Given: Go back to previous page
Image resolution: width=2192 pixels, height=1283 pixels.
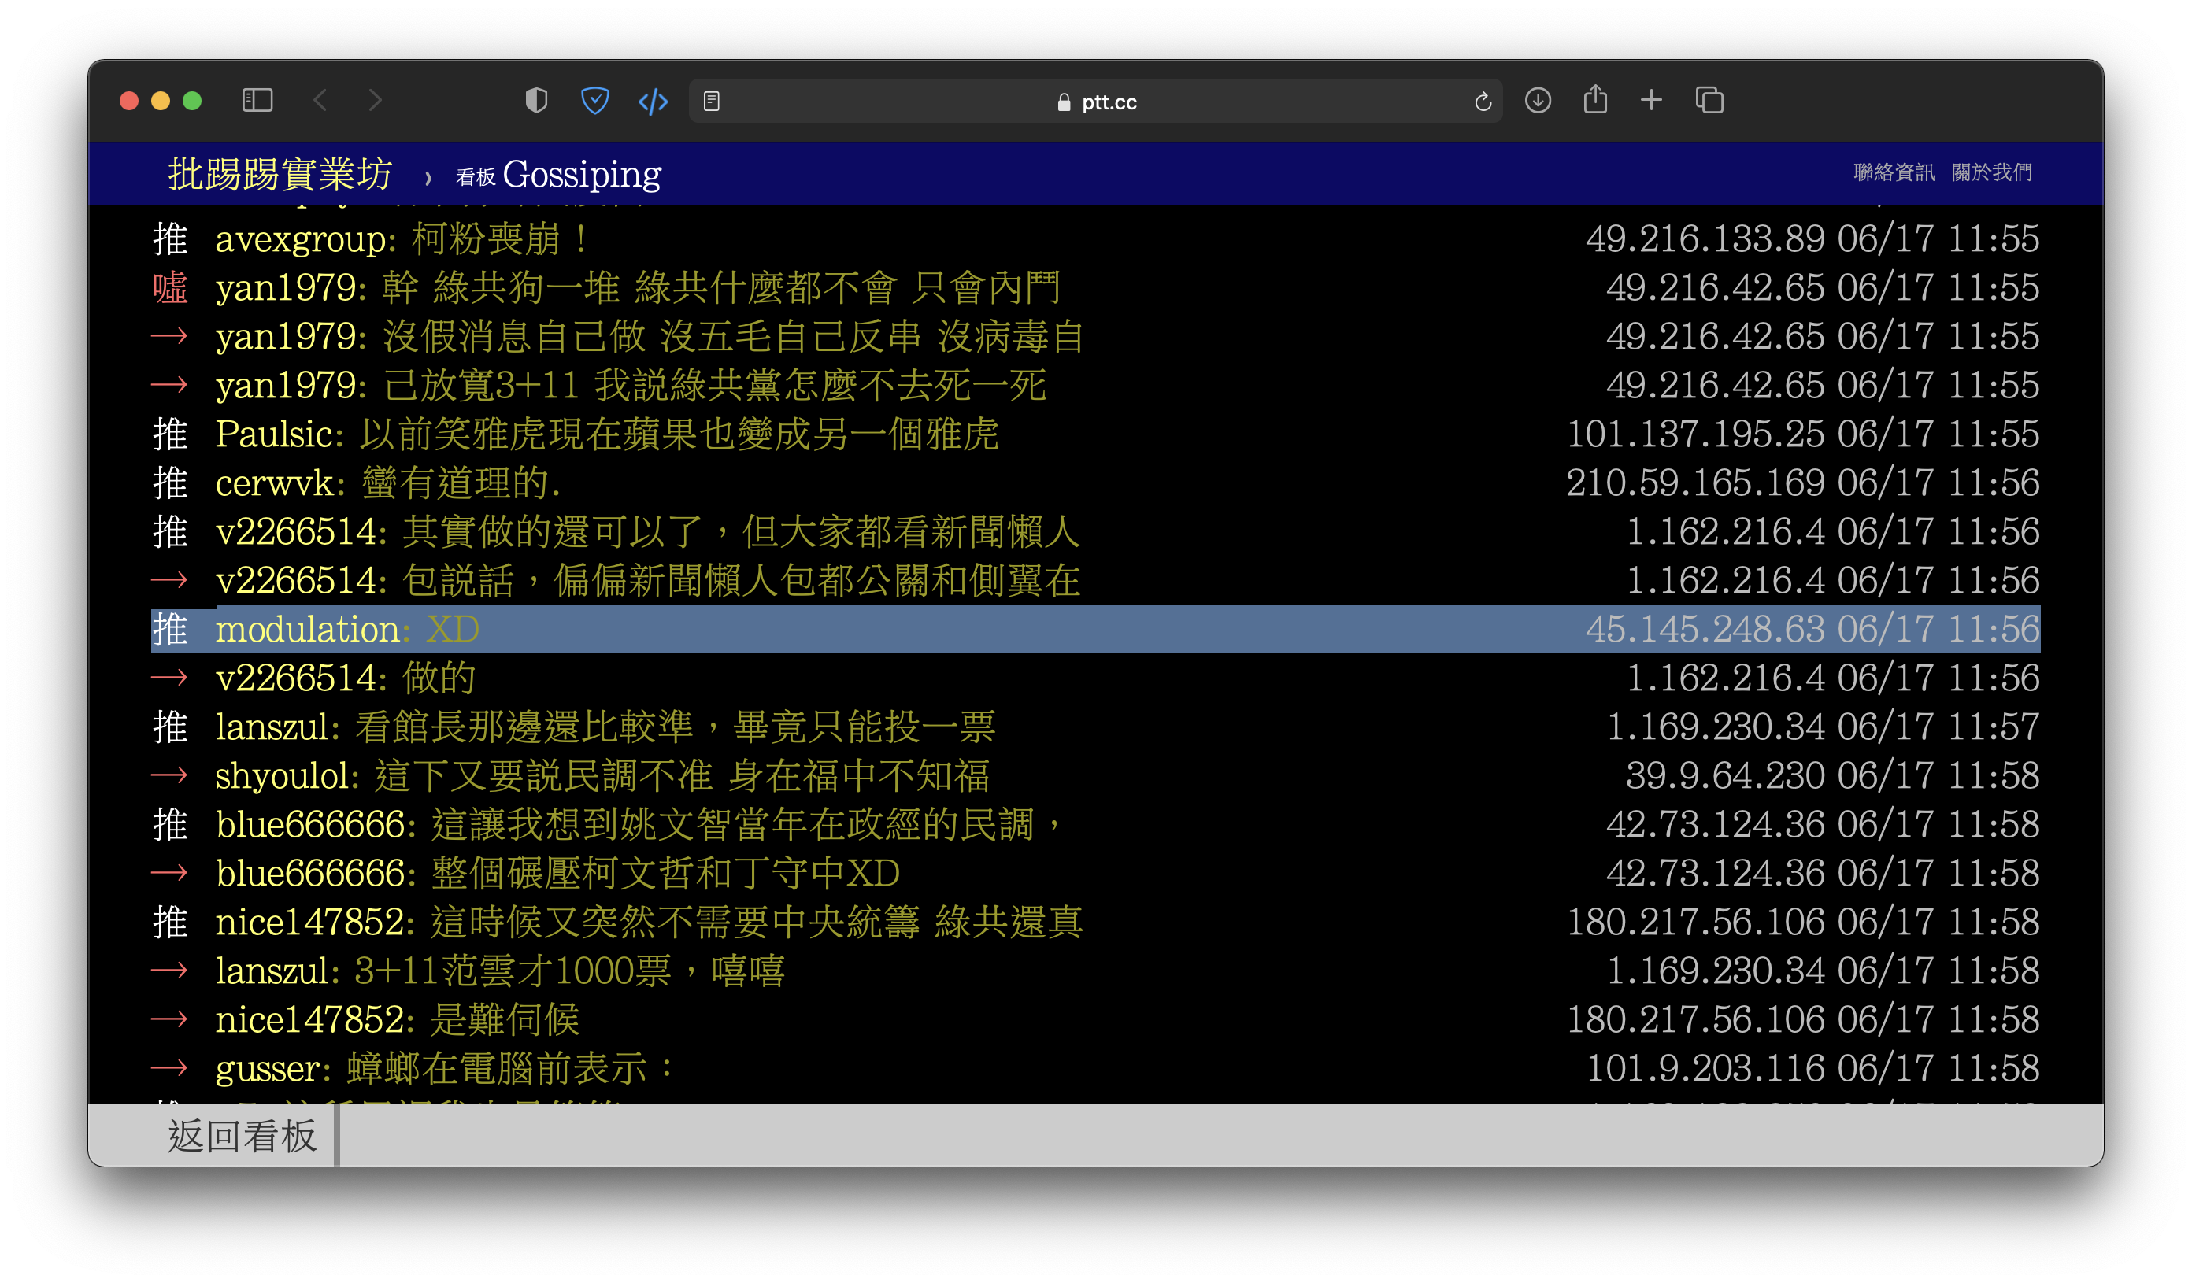Looking at the screenshot, I should coord(320,101).
